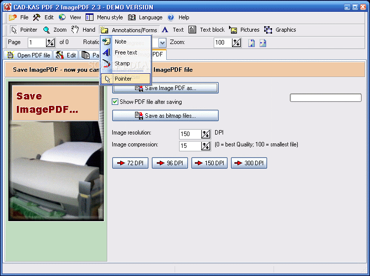The height and width of the screenshot is (276, 370).
Task: Set resolution with 150 DPI button
Action: 210,163
